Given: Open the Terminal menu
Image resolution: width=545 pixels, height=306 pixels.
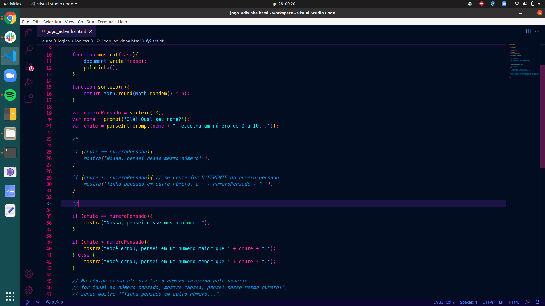Looking at the screenshot, I should click(106, 22).
